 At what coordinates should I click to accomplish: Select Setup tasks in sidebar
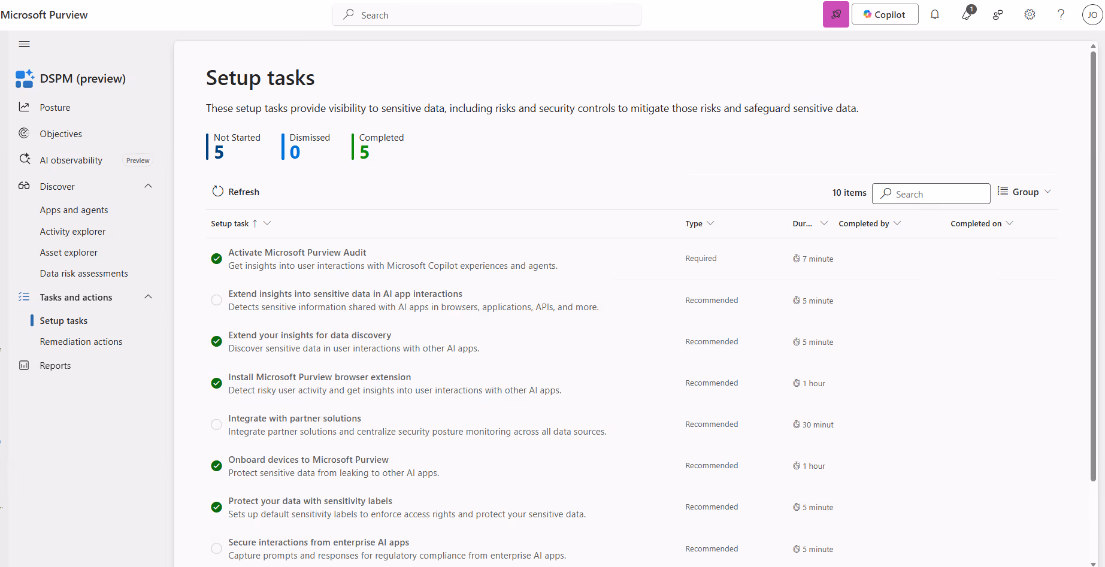63,320
